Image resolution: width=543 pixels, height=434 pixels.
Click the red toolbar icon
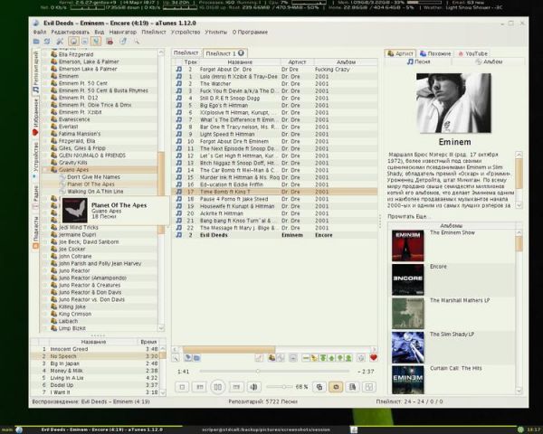(x=110, y=42)
